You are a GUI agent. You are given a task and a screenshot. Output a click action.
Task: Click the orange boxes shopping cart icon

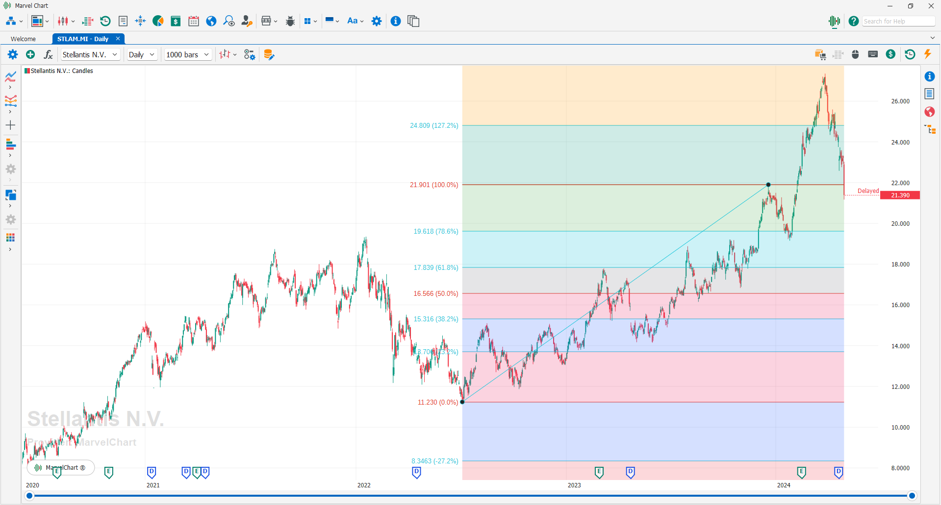[x=820, y=54]
